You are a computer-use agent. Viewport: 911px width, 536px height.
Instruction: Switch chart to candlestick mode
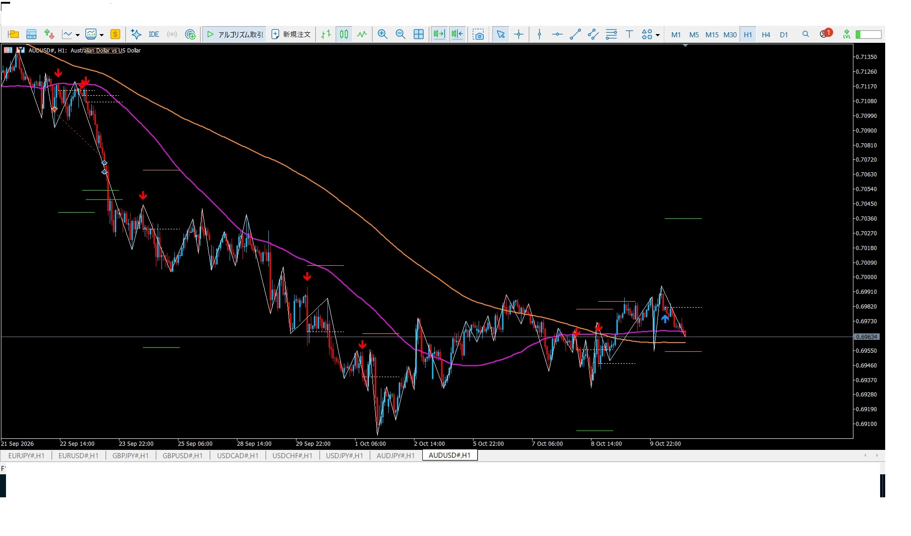[344, 34]
